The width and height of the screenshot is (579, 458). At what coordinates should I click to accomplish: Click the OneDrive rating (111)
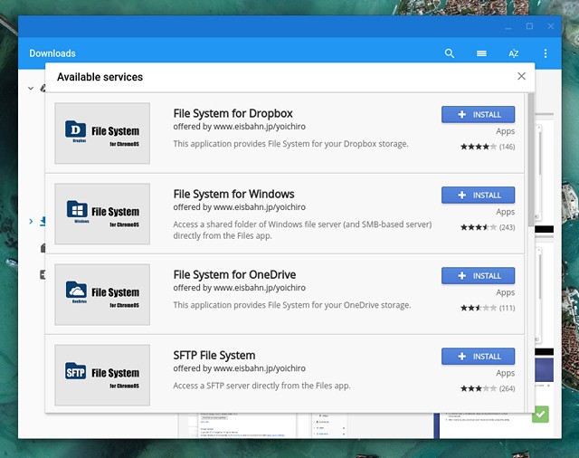(x=488, y=308)
